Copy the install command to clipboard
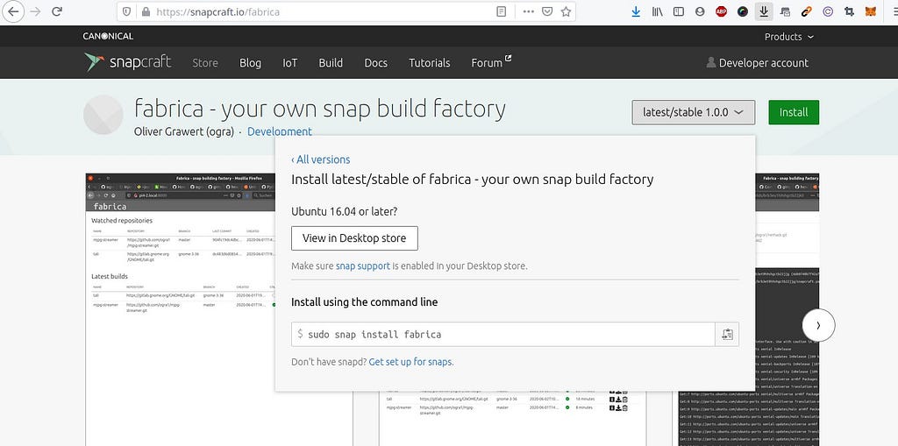Viewport: 898px width, 446px height. coord(727,335)
